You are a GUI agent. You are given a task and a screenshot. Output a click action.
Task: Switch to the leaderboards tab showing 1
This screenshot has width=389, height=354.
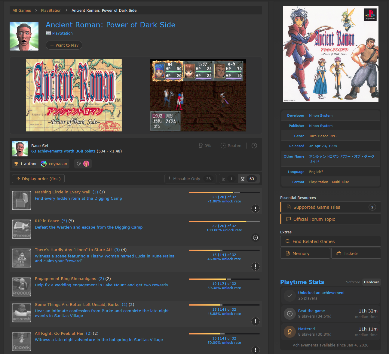click(x=228, y=179)
